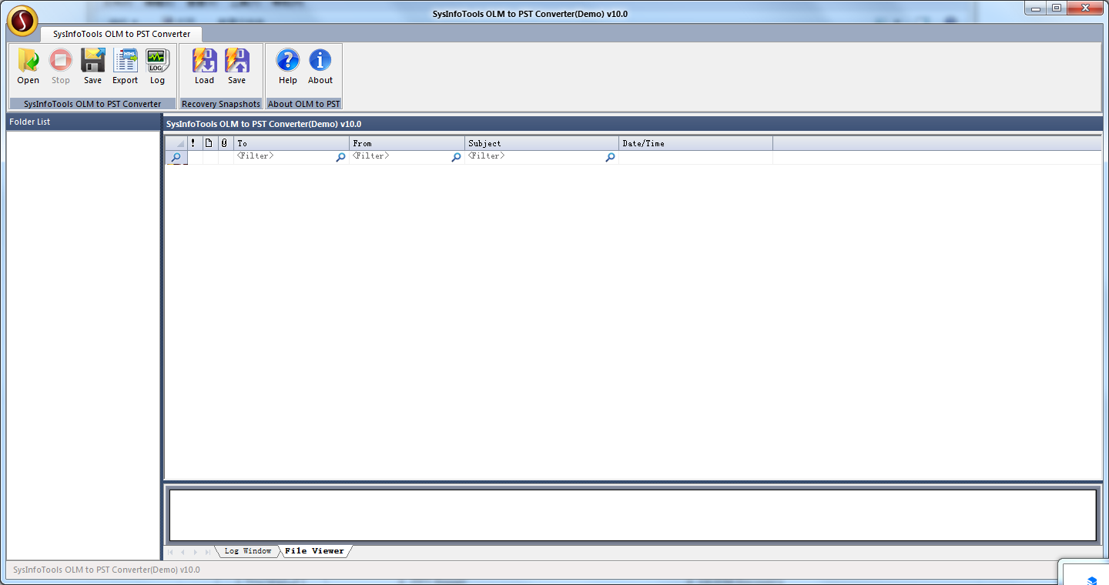Switch to the File Viewer tab

(x=314, y=551)
